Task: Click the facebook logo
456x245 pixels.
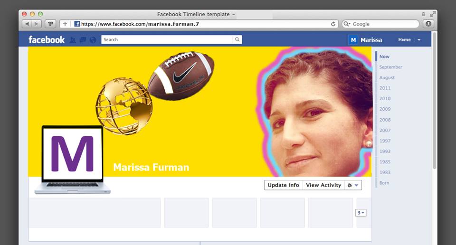Action: [47, 39]
